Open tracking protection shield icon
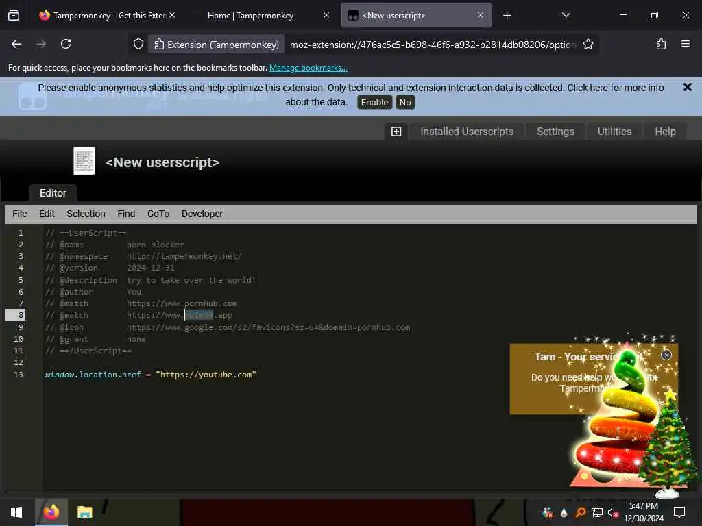 click(x=138, y=44)
